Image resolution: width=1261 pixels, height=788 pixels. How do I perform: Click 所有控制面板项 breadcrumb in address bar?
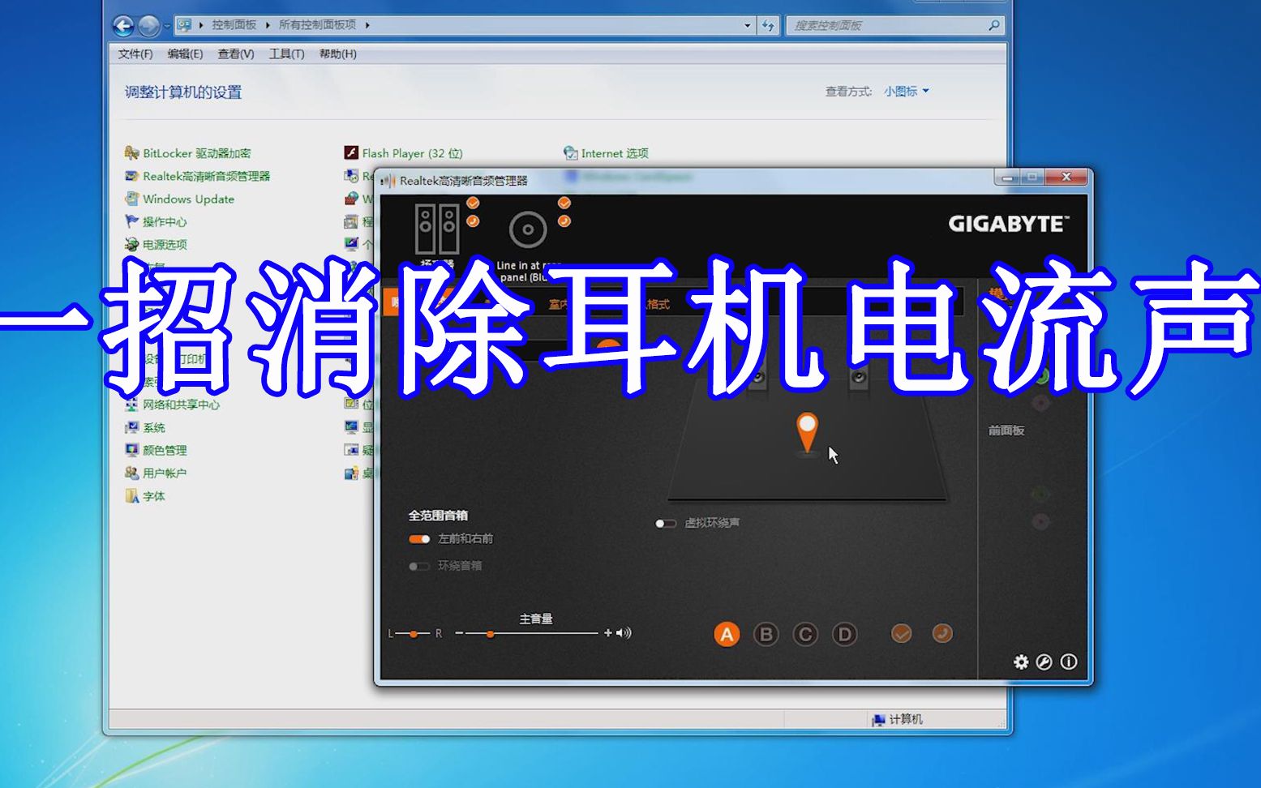[x=318, y=25]
